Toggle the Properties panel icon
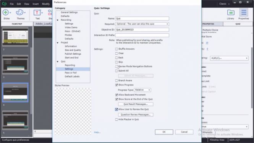254x143 pixels. tap(244, 13)
